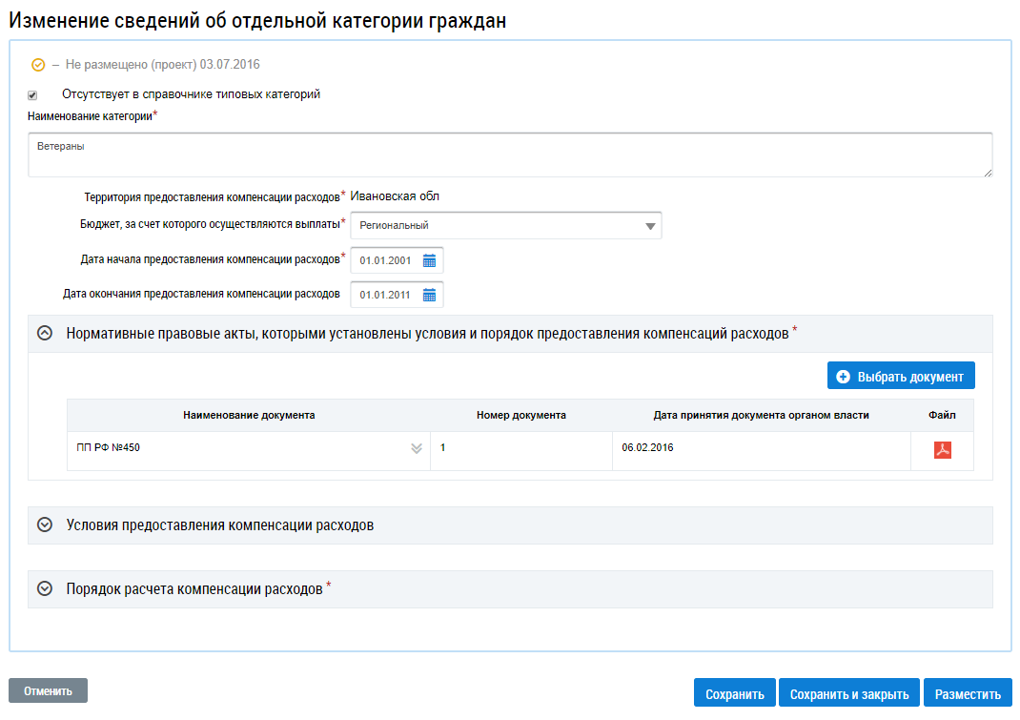Select the ПП РФ №450 document row name
The image size is (1020, 720).
(109, 447)
